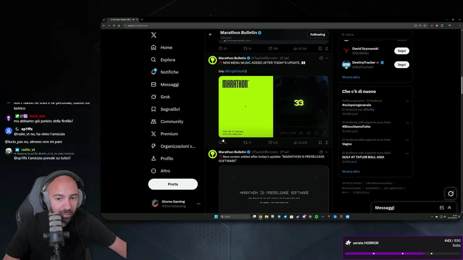Open Termini di servizio footer link

tap(352, 183)
